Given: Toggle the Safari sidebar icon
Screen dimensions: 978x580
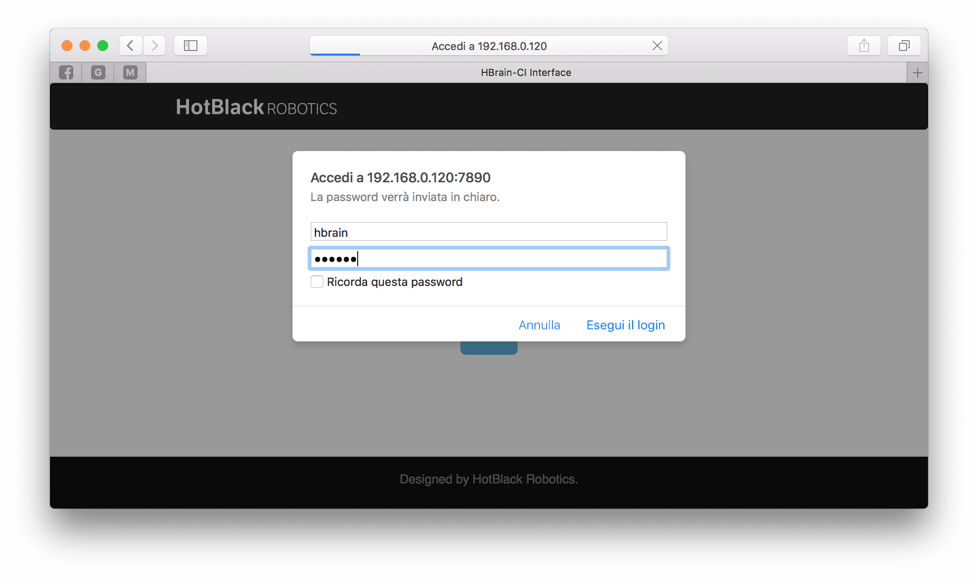Looking at the screenshot, I should pos(191,46).
